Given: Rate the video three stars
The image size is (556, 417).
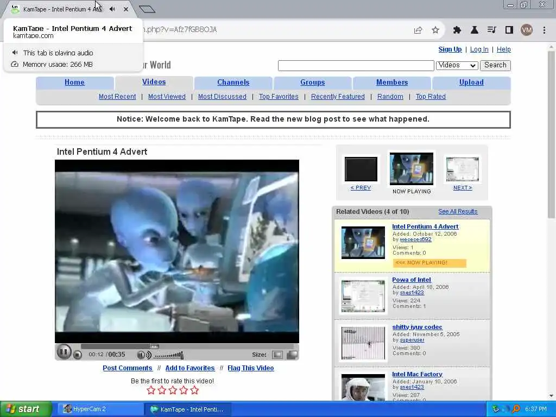Looking at the screenshot, I should pyautogui.click(x=173, y=390).
